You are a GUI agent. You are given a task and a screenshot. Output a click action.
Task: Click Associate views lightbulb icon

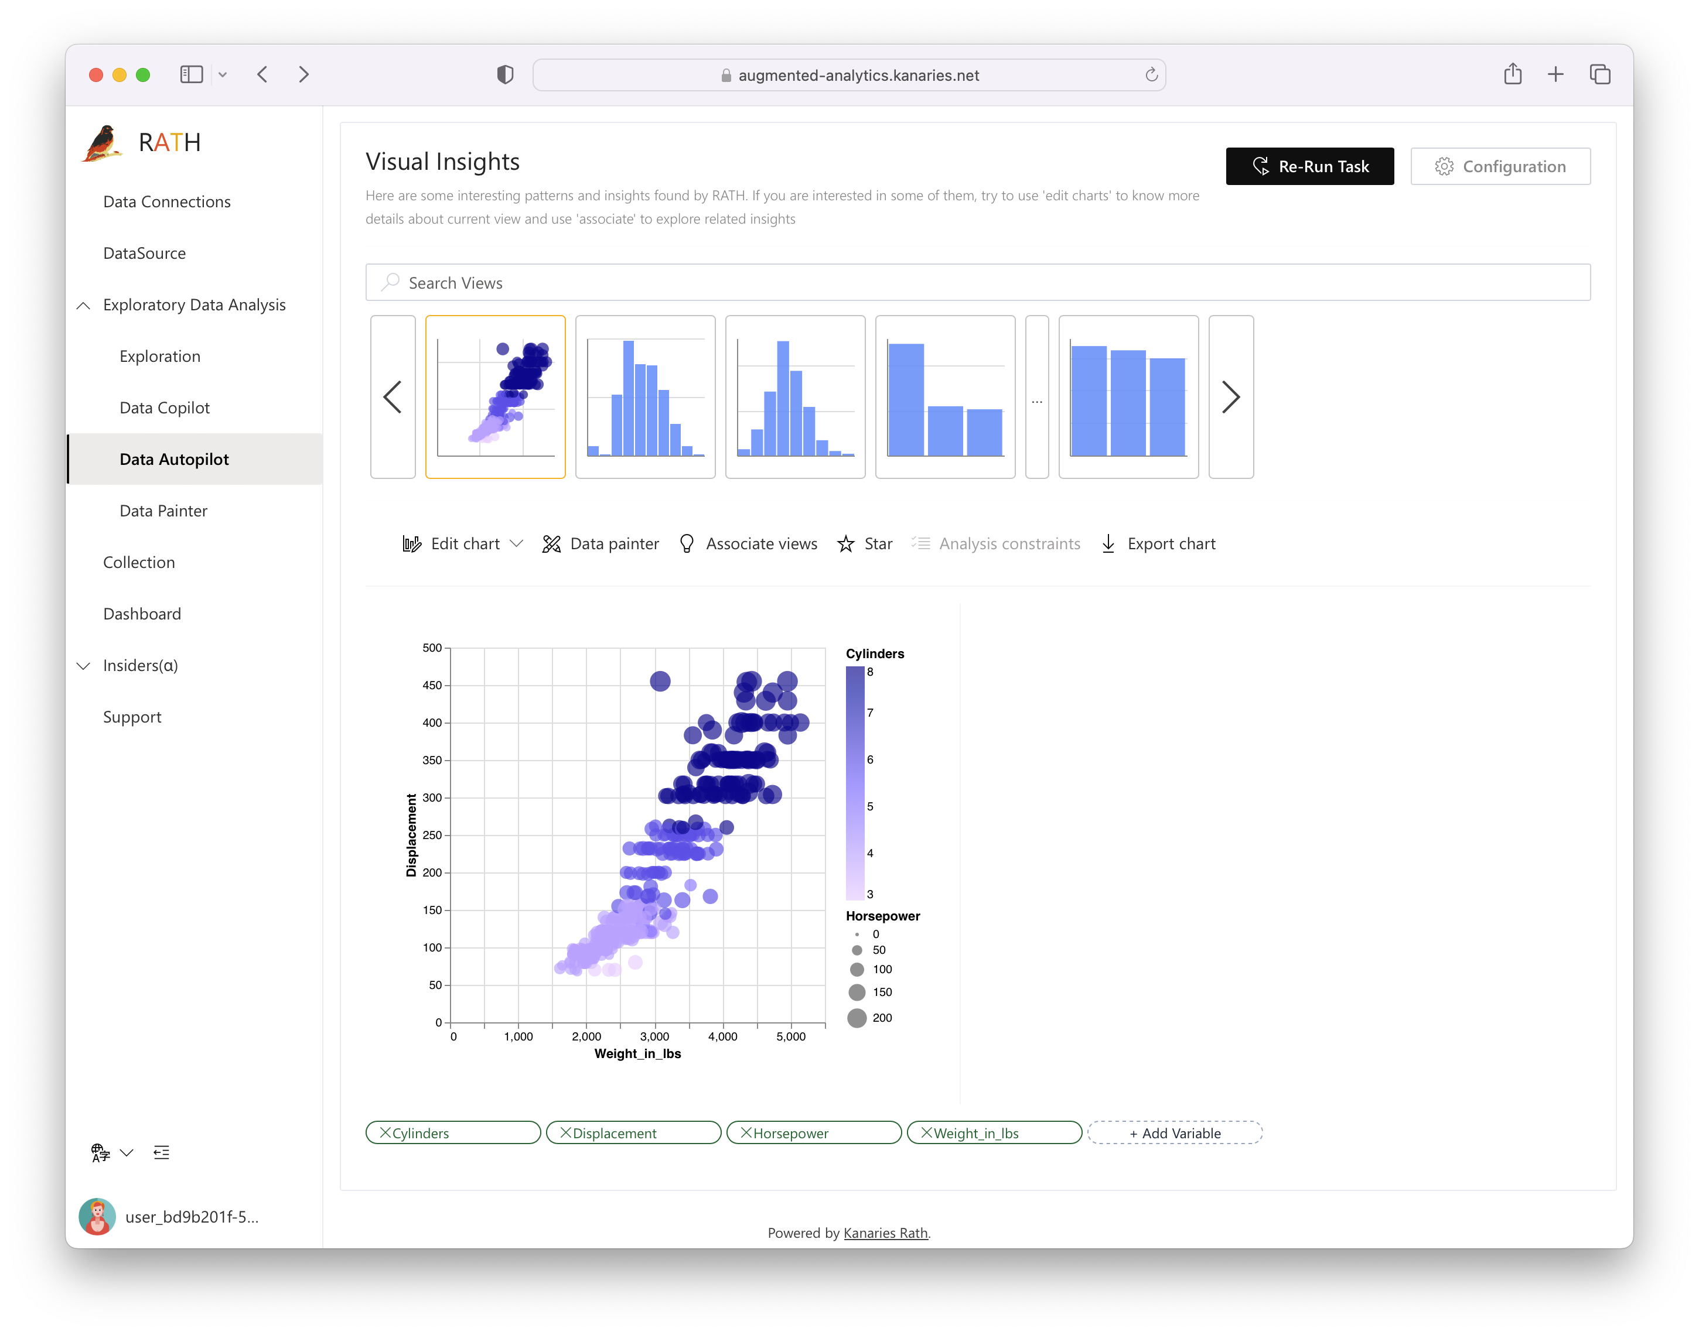tap(687, 544)
